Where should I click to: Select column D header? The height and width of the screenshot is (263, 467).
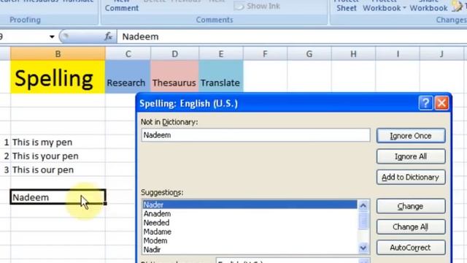(175, 53)
